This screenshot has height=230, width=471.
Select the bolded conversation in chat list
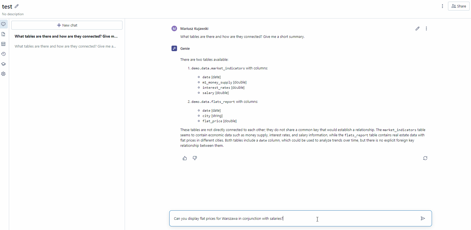(x=66, y=36)
